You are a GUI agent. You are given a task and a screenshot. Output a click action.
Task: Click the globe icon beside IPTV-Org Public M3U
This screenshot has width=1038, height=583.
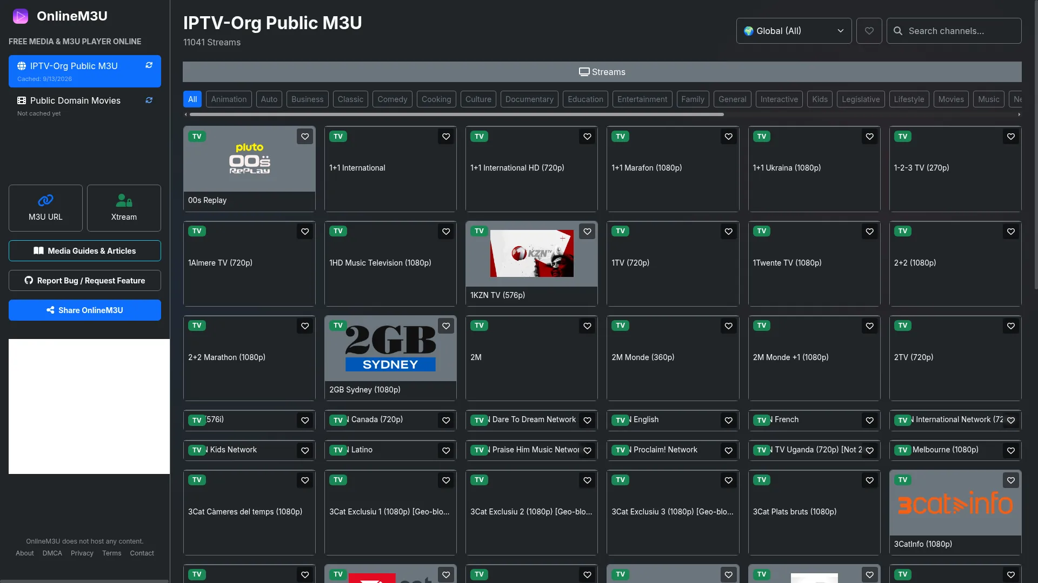pos(22,66)
